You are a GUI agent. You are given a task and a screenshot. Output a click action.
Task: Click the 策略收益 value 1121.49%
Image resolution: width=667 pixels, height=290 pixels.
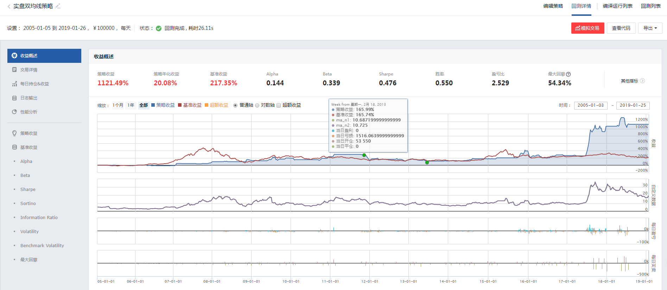coord(113,83)
